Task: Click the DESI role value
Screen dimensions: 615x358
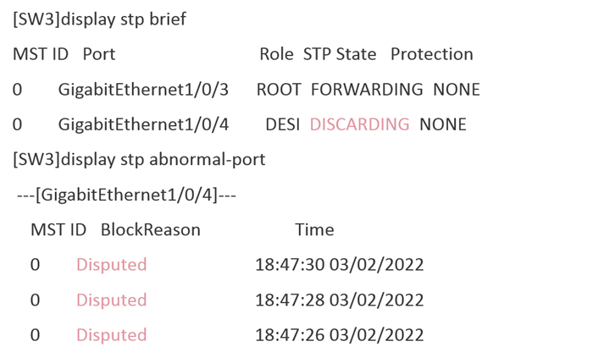Action: (x=283, y=124)
